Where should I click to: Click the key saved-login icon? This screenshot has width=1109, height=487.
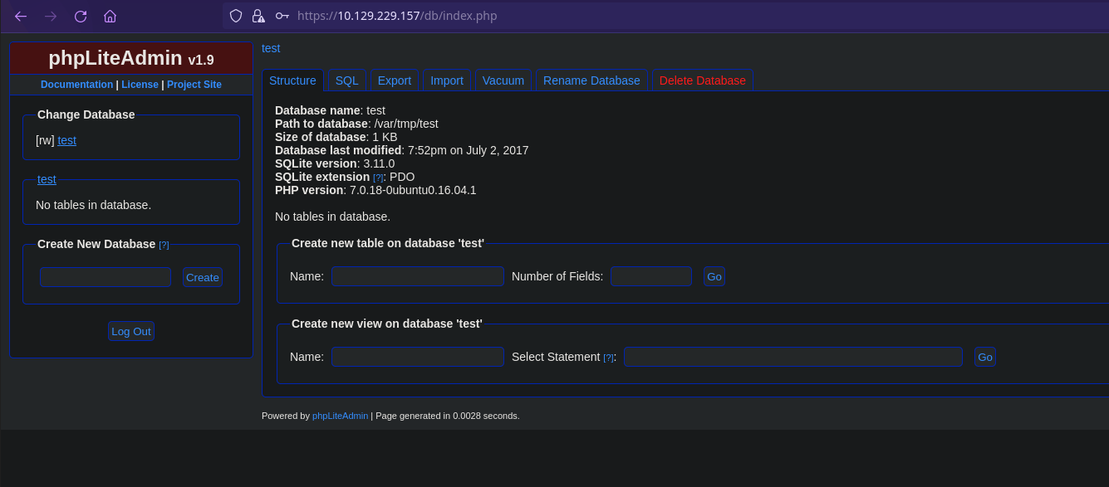click(282, 16)
